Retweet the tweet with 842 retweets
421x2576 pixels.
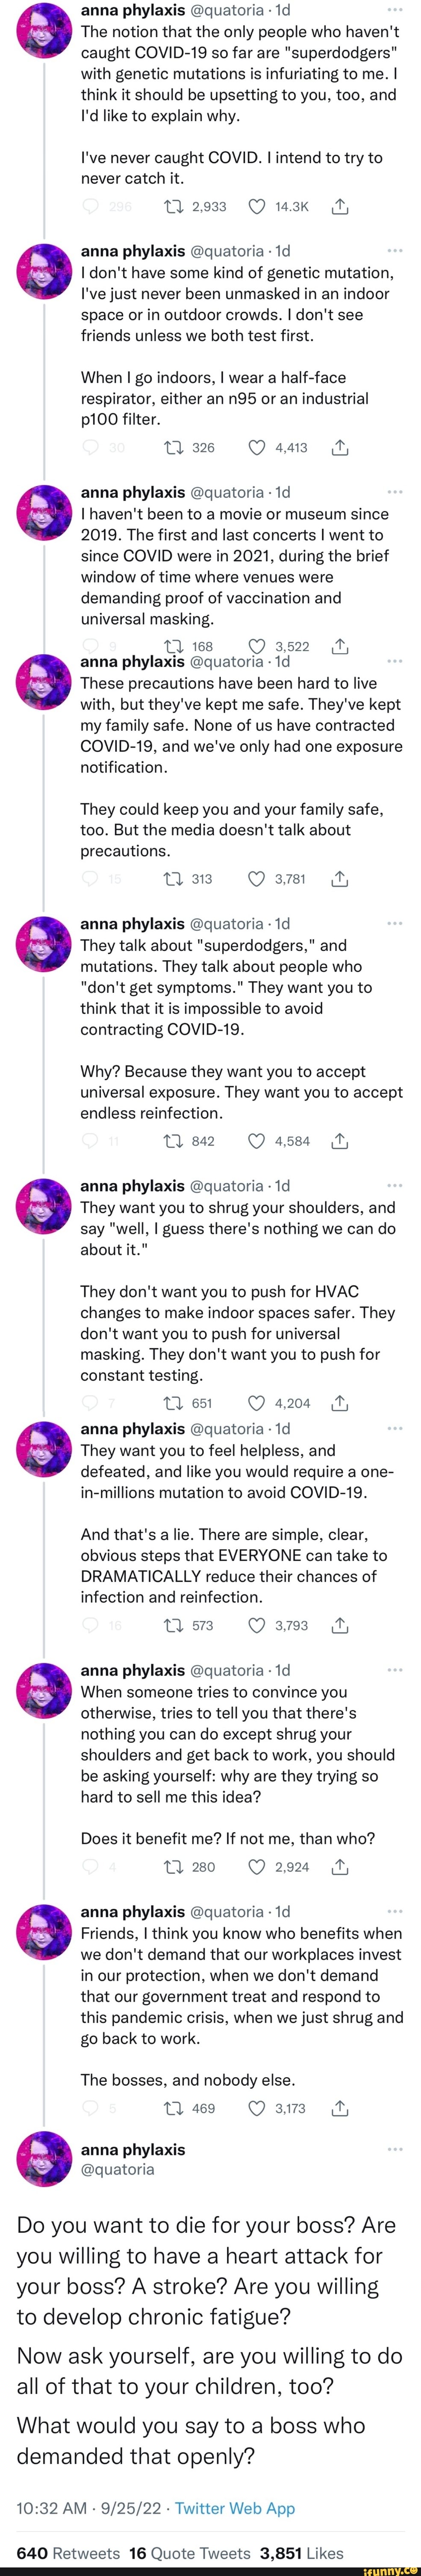pyautogui.click(x=172, y=1141)
